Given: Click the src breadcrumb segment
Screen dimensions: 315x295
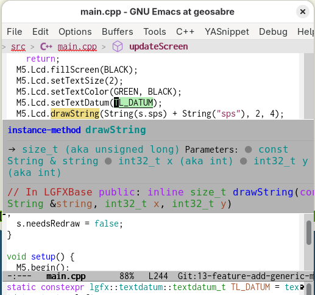Looking at the screenshot, I should (18, 46).
